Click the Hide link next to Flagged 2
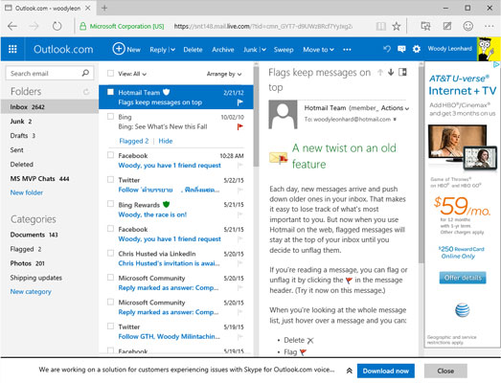Viewport: 501px width, 383px height. pos(166,141)
